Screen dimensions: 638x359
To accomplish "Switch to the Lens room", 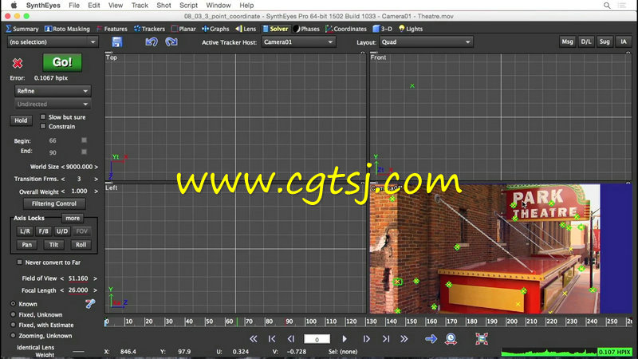I will (x=246, y=29).
